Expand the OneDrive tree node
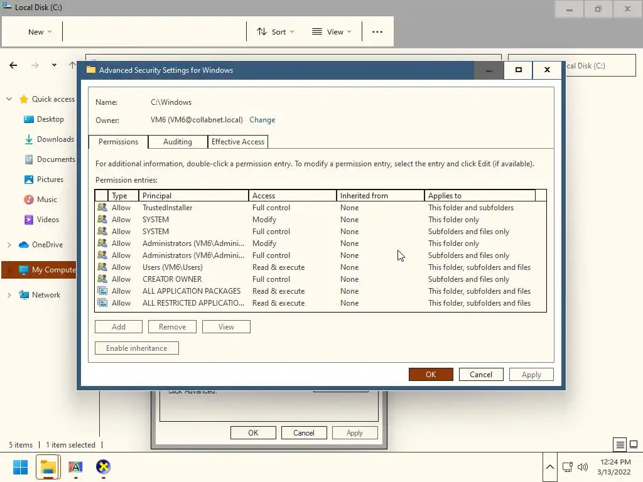The width and height of the screenshot is (643, 482). [x=9, y=245]
